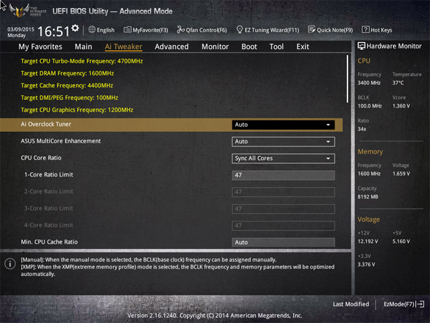Click Target DMI/PEG Frequency: 100MHz
The width and height of the screenshot is (430, 323).
(69, 98)
